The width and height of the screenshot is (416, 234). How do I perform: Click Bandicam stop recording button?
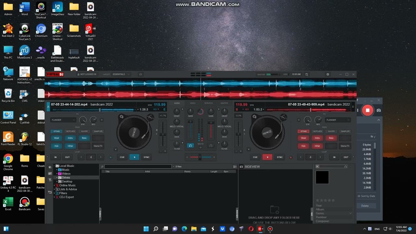pyautogui.click(x=368, y=110)
